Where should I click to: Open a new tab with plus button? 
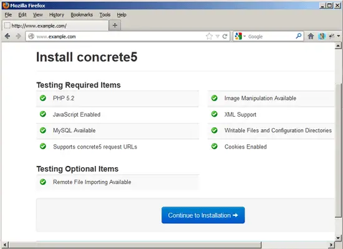click(115, 26)
